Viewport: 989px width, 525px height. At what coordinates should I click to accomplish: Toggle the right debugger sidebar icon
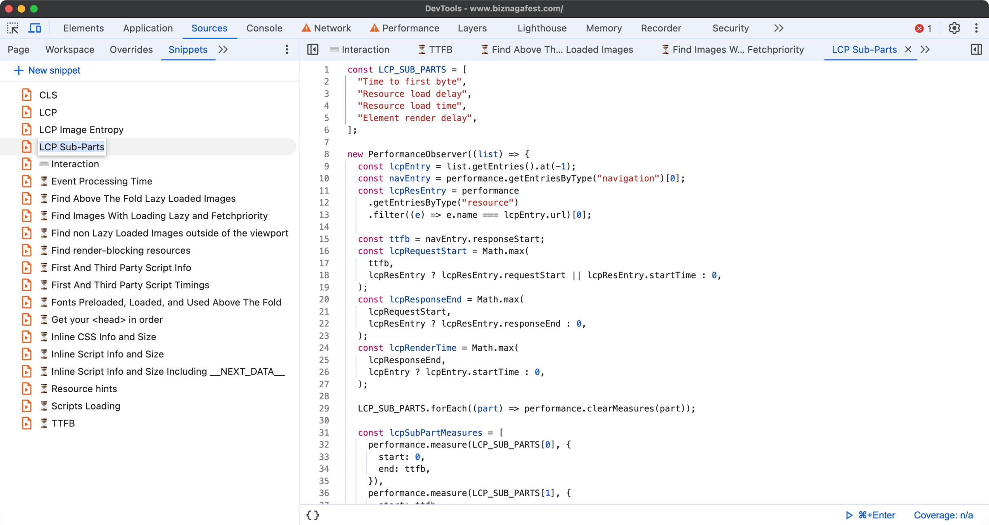pos(976,49)
